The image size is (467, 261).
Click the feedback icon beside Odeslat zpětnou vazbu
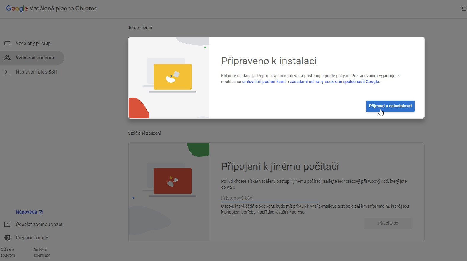7,225
